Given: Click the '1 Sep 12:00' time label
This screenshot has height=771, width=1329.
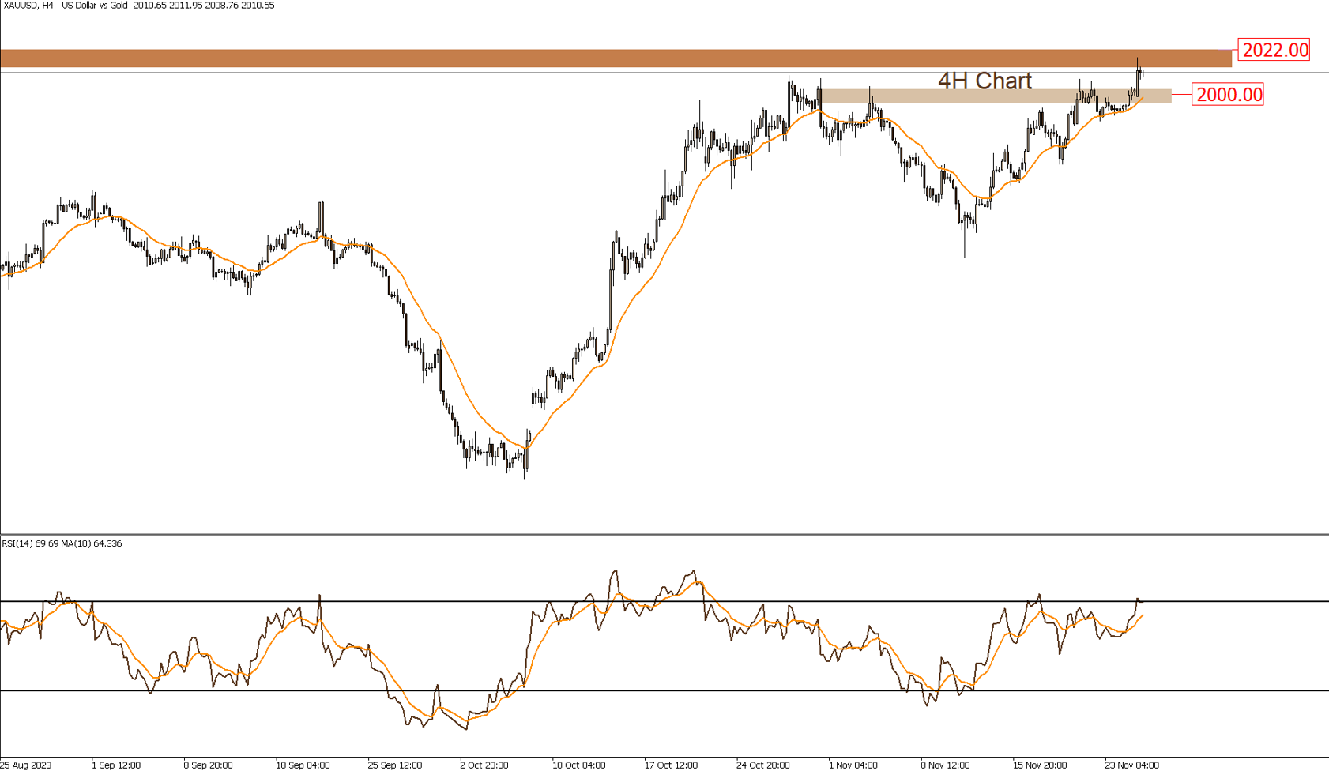Looking at the screenshot, I should coord(116,765).
